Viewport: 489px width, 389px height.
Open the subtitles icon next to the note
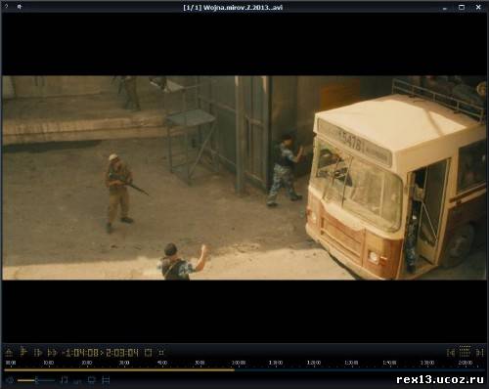coord(77,381)
